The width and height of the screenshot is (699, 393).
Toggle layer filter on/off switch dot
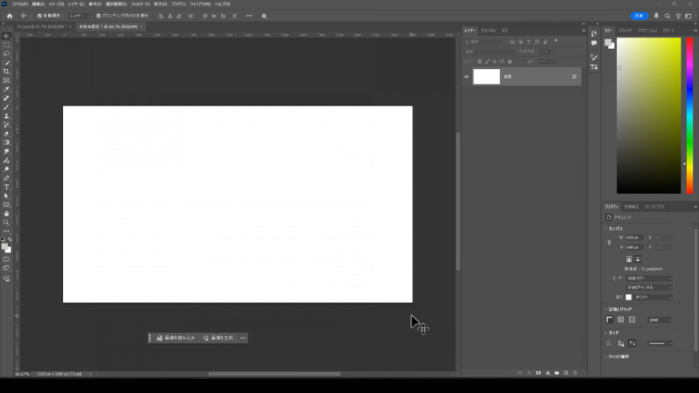point(556,41)
